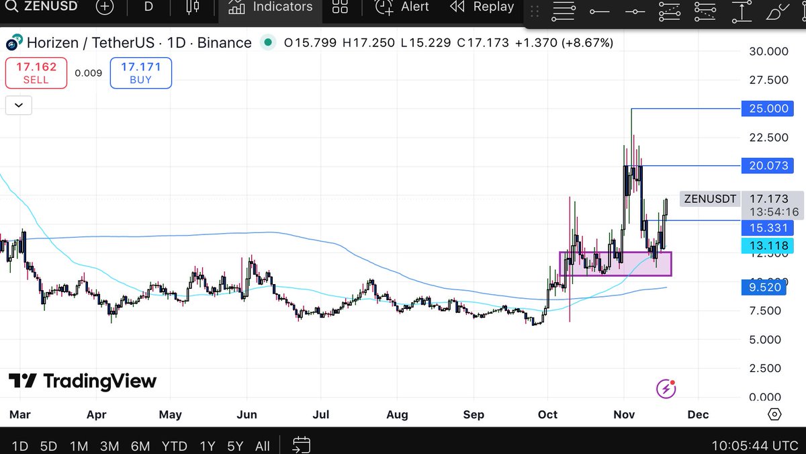Click the Dec label on time axis
806x454 pixels.
(x=698, y=414)
